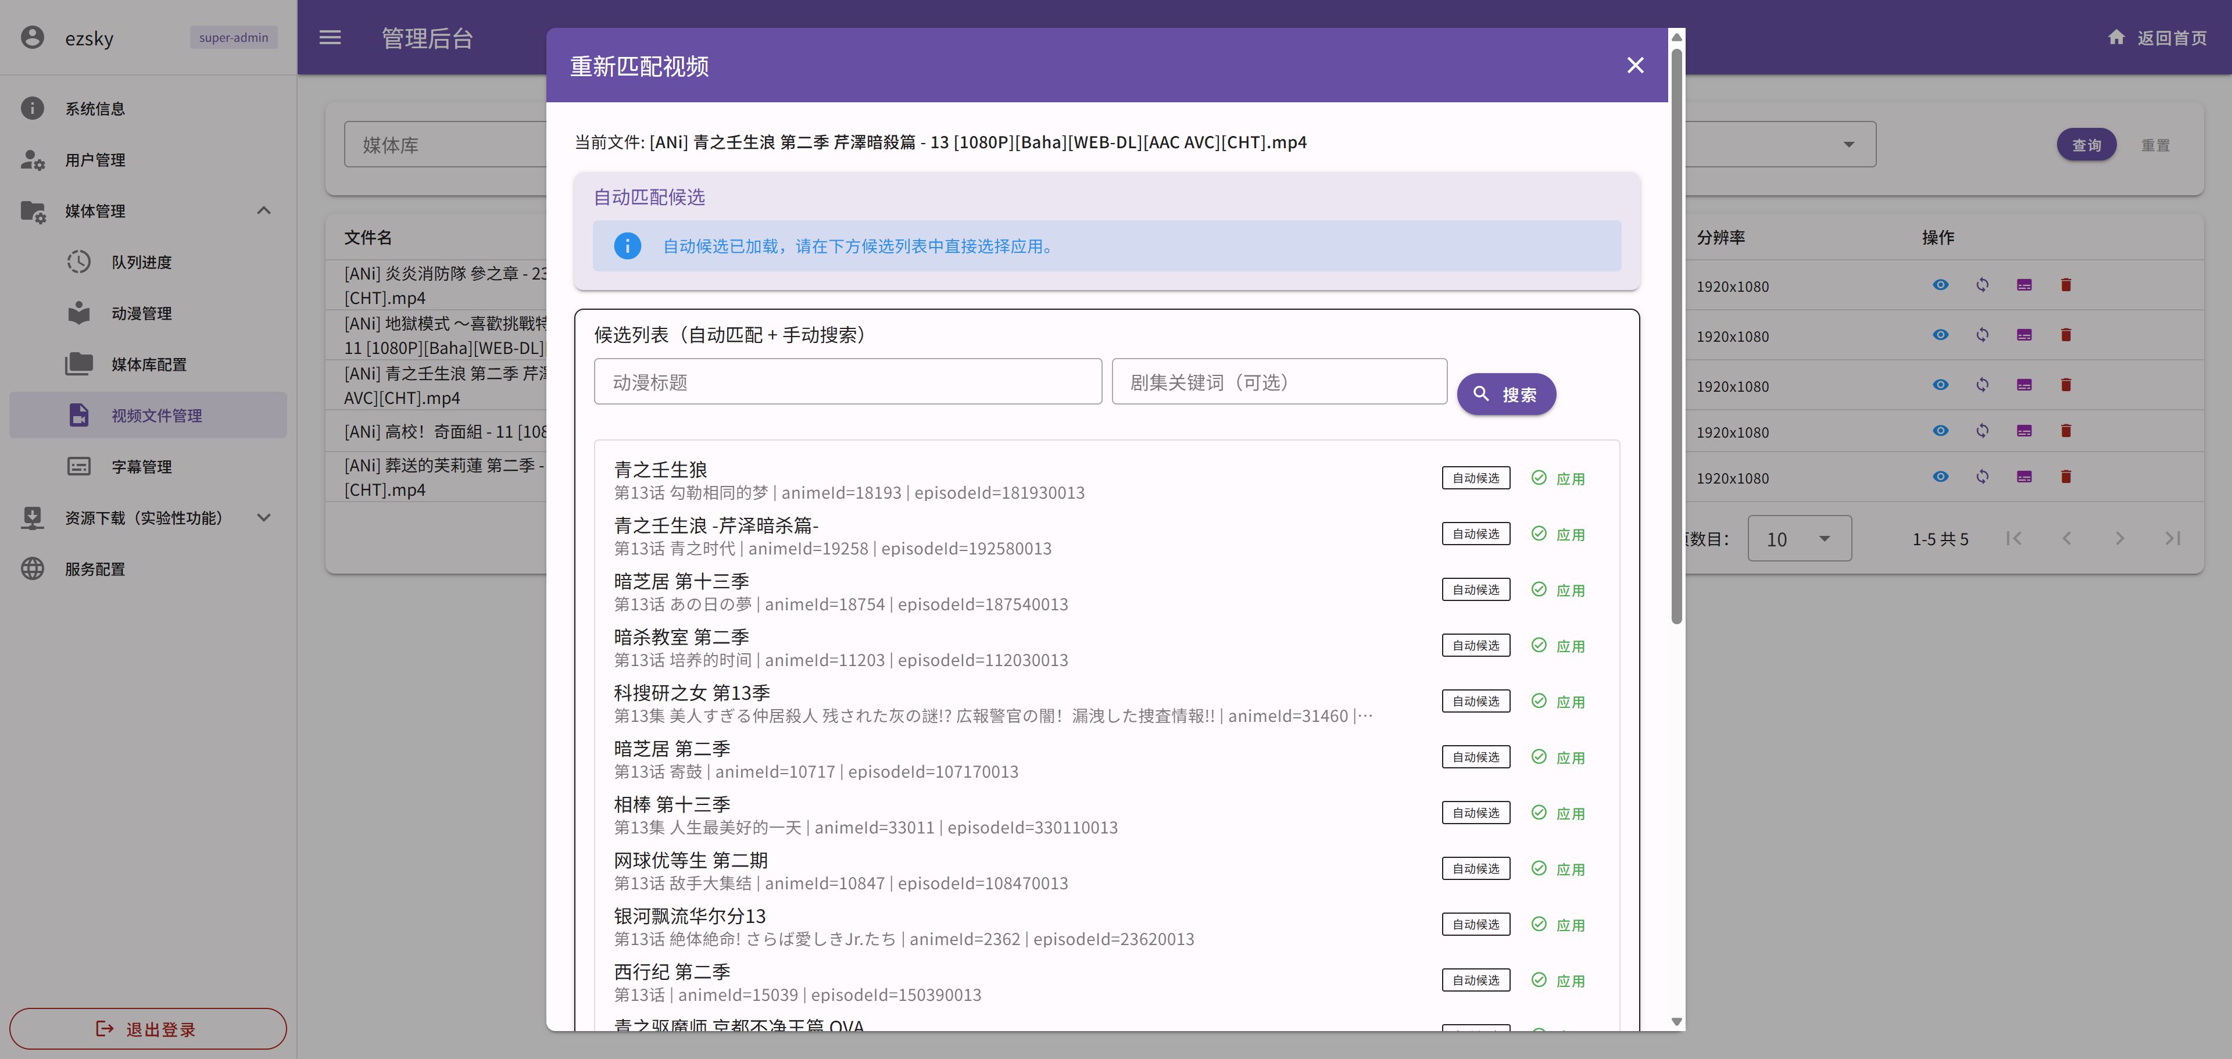Image resolution: width=2232 pixels, height=1059 pixels.
Task: Toggle the eye view icon in fourth row
Action: pos(1941,431)
